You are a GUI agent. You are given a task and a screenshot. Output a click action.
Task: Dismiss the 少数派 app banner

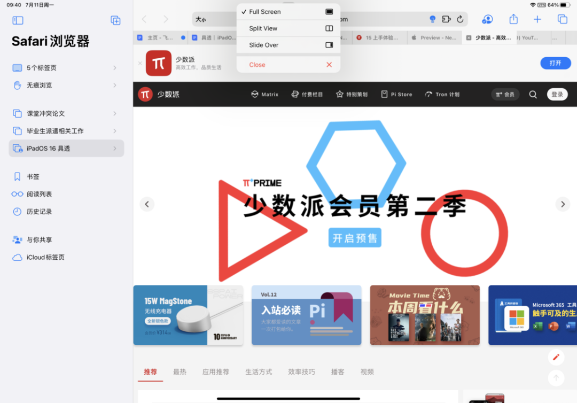(140, 63)
